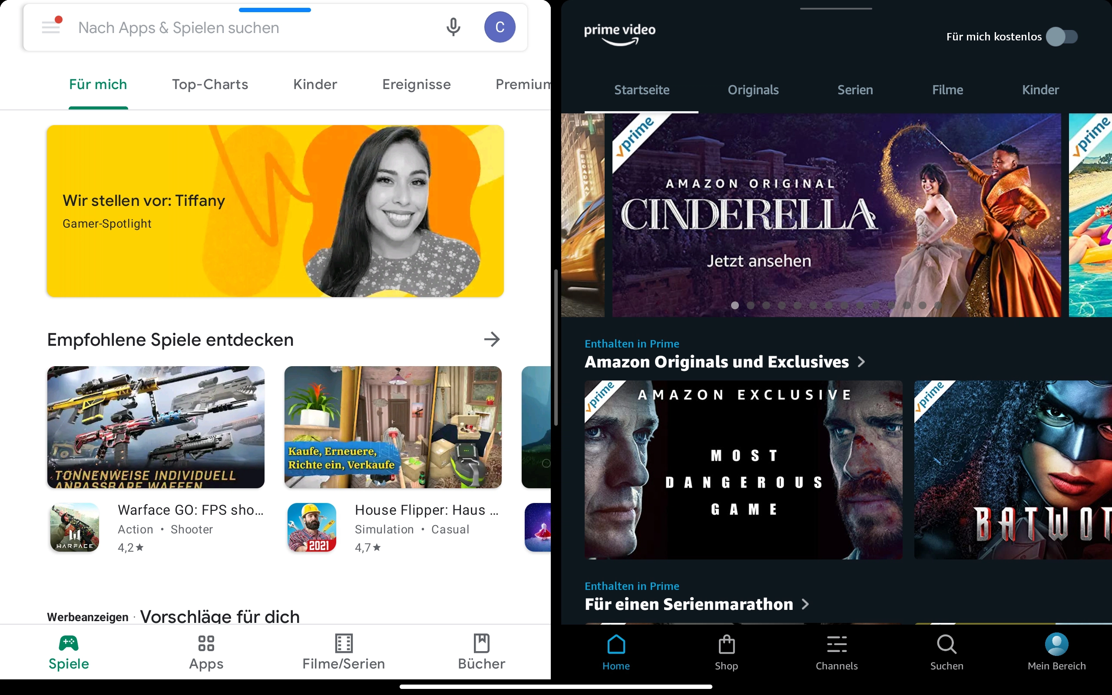Expand Für einen Serienmarathon chevron
1112x695 pixels.
click(x=805, y=605)
